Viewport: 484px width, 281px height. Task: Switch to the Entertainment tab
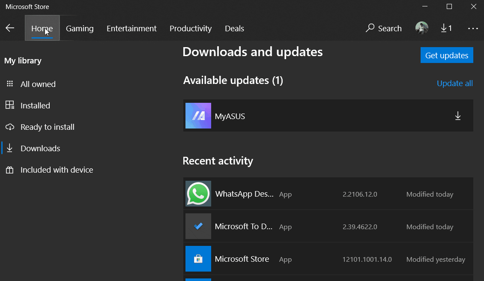131,28
